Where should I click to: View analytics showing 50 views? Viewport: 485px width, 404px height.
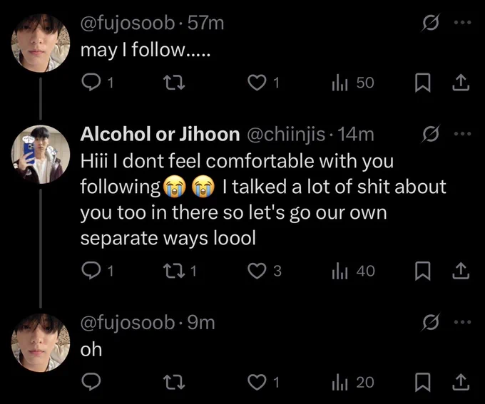[x=352, y=83]
